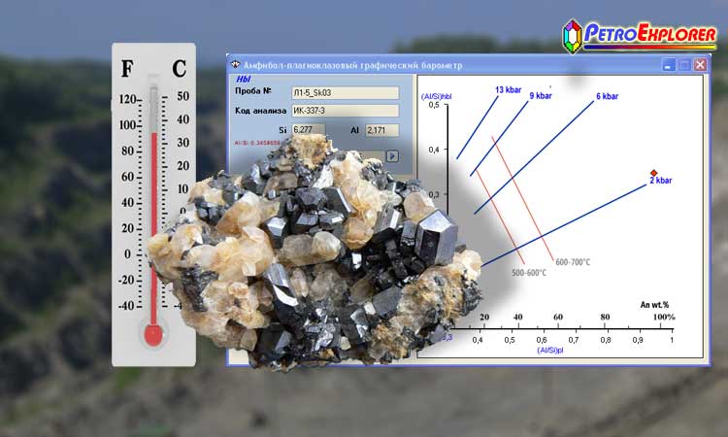Click the An wt.% axis label

[654, 305]
